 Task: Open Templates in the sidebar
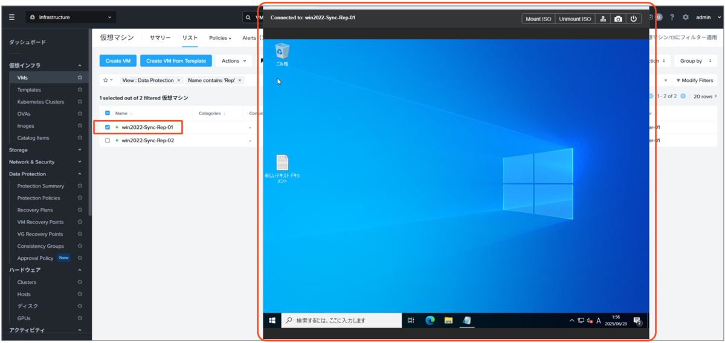coord(29,90)
